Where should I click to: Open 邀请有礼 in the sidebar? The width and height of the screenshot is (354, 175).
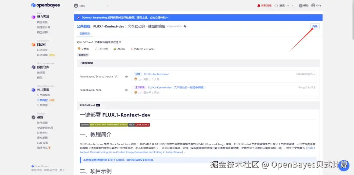click(44, 148)
